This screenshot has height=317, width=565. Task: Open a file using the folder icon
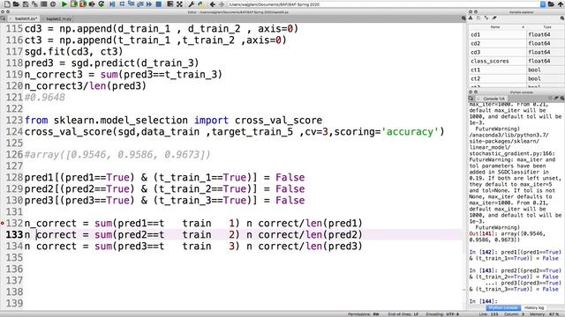click(16, 4)
